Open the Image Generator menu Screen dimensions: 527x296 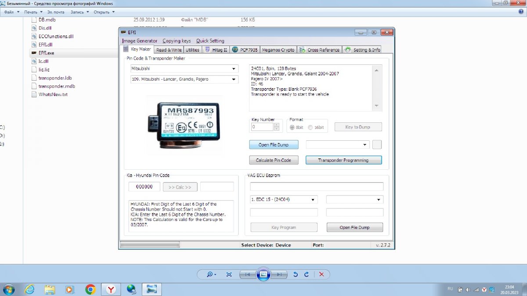140,41
